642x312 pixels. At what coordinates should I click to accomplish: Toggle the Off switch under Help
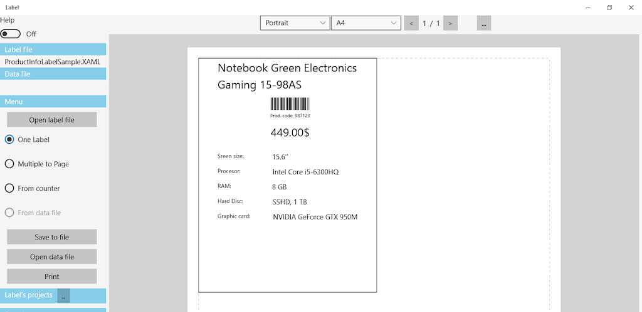tap(11, 34)
